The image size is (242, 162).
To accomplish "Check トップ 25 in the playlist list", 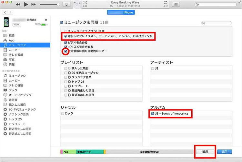I will point(66,81).
